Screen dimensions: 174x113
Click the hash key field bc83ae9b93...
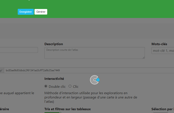tap(89, 70)
